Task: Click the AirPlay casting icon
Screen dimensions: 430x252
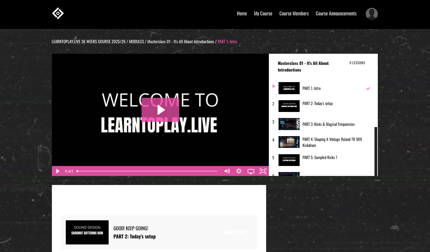Action: pyautogui.click(x=251, y=171)
